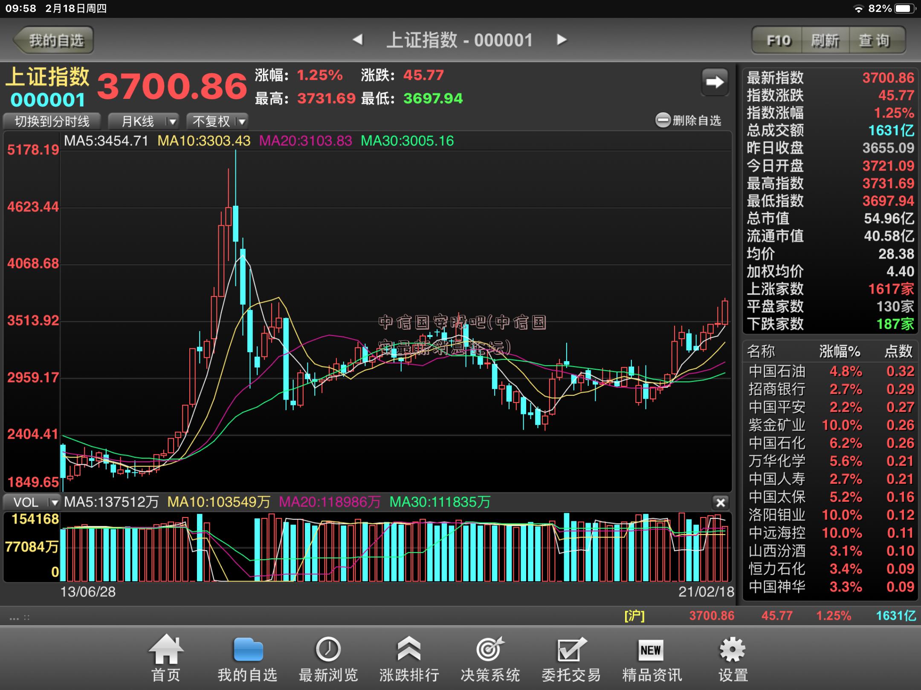Select 紫金矿业 row in stock list
Image resolution: width=921 pixels, height=690 pixels.
(831, 425)
